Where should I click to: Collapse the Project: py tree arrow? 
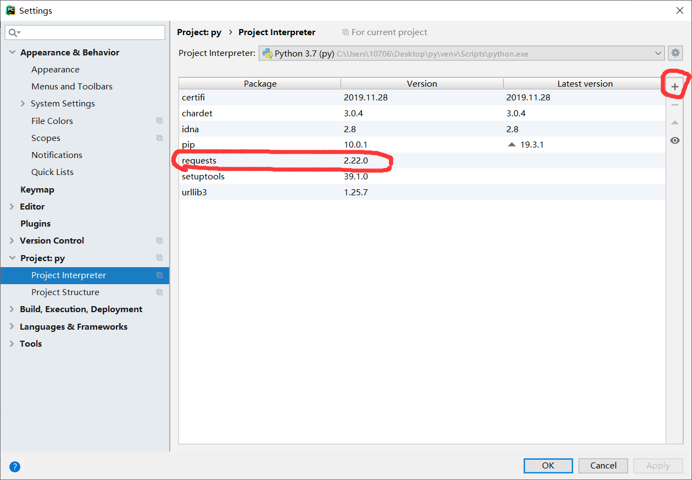[x=12, y=258]
